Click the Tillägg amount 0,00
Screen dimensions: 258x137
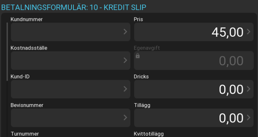(x=231, y=118)
